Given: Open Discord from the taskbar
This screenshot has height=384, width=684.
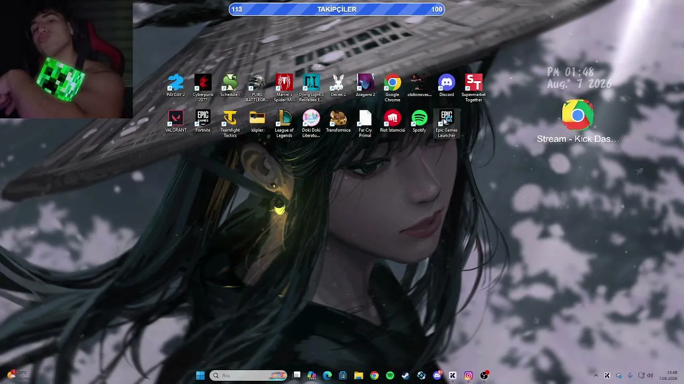Looking at the screenshot, I should pos(437,375).
